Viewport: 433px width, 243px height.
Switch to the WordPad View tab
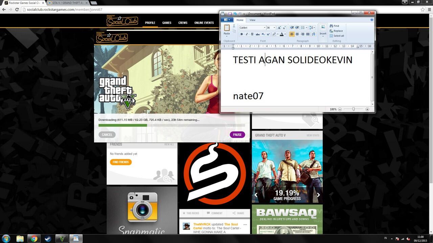[x=252, y=20]
